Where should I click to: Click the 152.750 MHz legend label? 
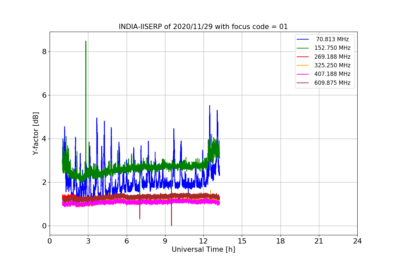point(332,48)
